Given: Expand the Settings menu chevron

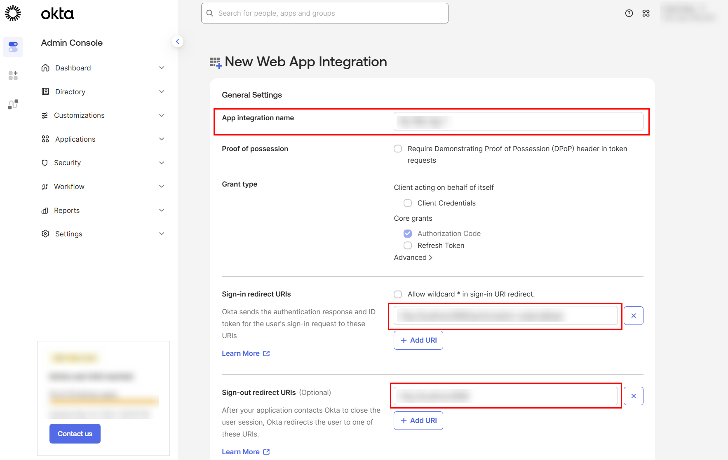Looking at the screenshot, I should click(162, 234).
